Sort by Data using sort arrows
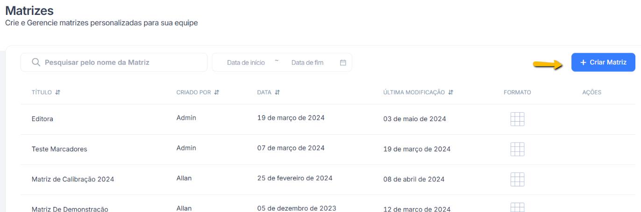 pyautogui.click(x=277, y=92)
